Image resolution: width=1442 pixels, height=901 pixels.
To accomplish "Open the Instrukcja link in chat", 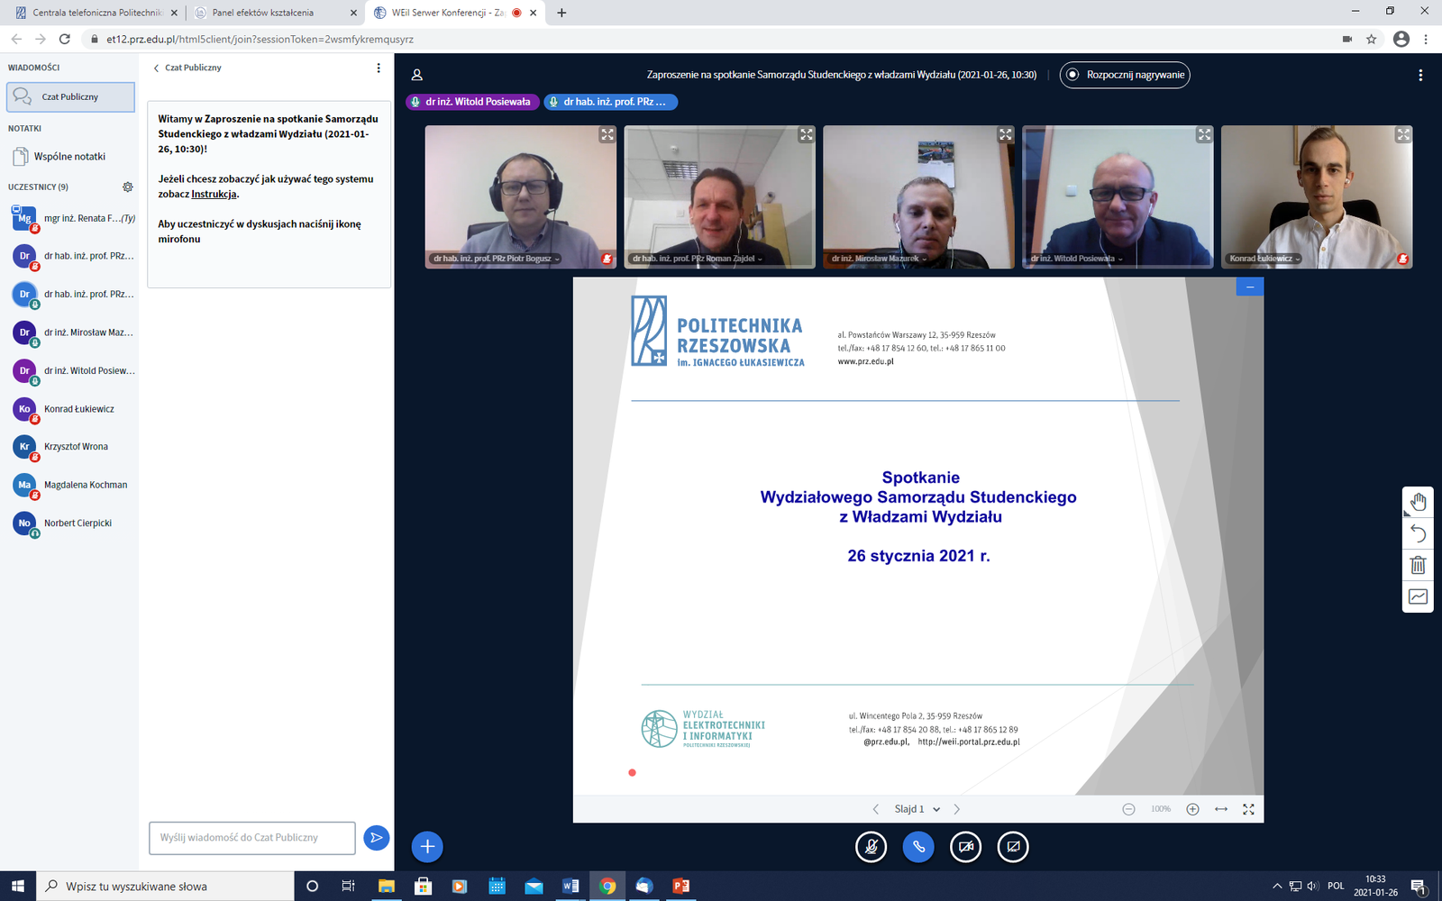I will click(214, 194).
